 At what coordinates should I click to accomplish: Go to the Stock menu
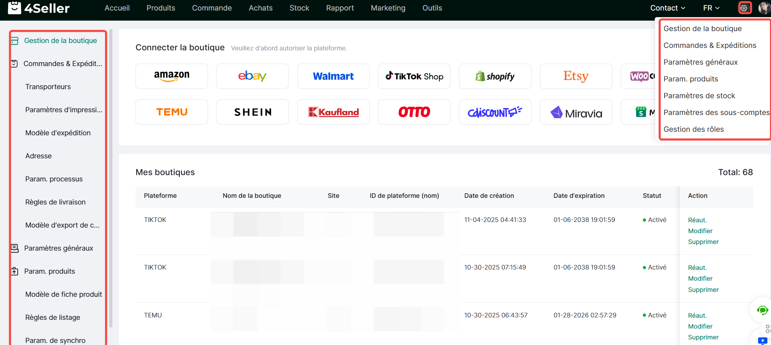pyautogui.click(x=299, y=8)
